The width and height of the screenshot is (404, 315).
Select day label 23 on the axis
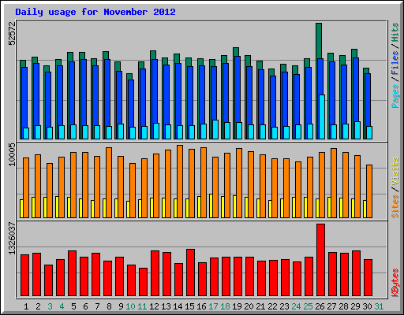(x=284, y=306)
